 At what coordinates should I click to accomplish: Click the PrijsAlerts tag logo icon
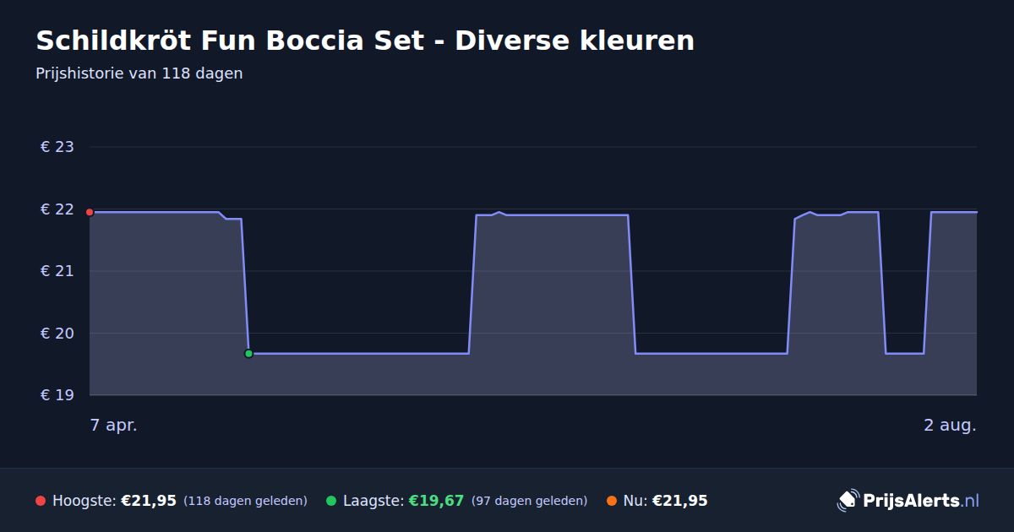848,501
